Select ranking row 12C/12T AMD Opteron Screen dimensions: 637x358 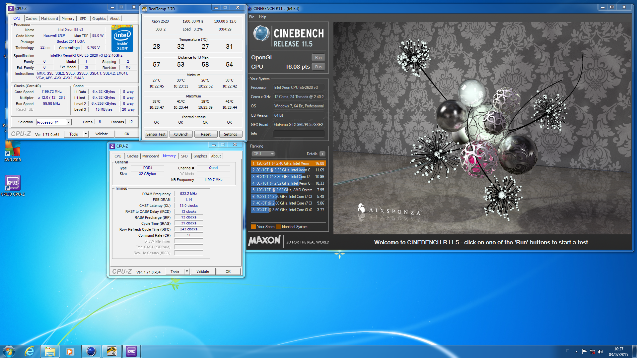click(288, 190)
